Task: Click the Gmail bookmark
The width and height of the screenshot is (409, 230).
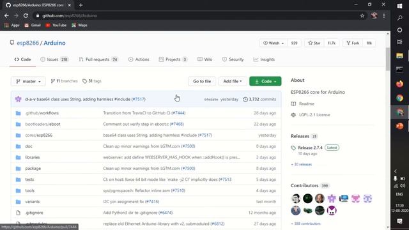Action: [x=33, y=26]
